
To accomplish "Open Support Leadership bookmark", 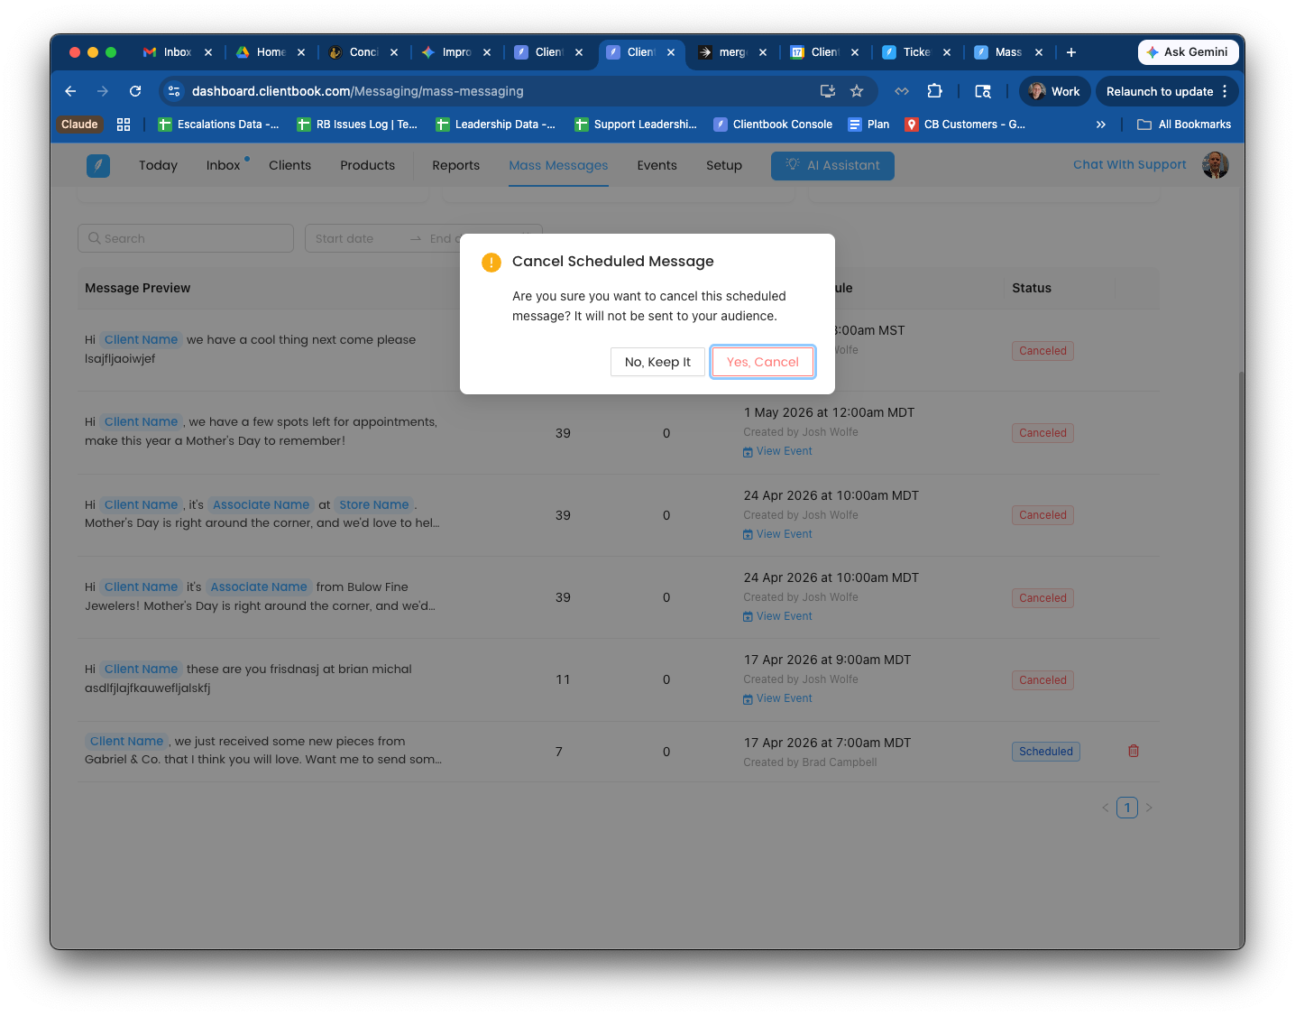I will click(636, 125).
